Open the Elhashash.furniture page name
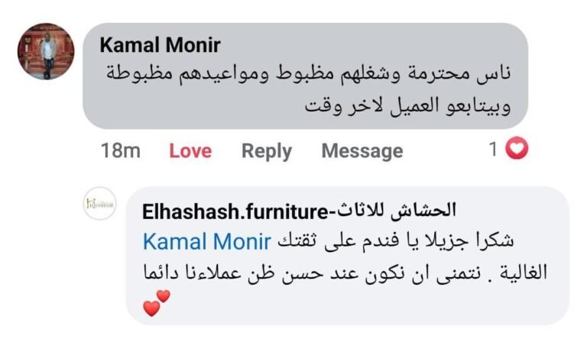Viewport: 587px width, 339px height. (235, 211)
